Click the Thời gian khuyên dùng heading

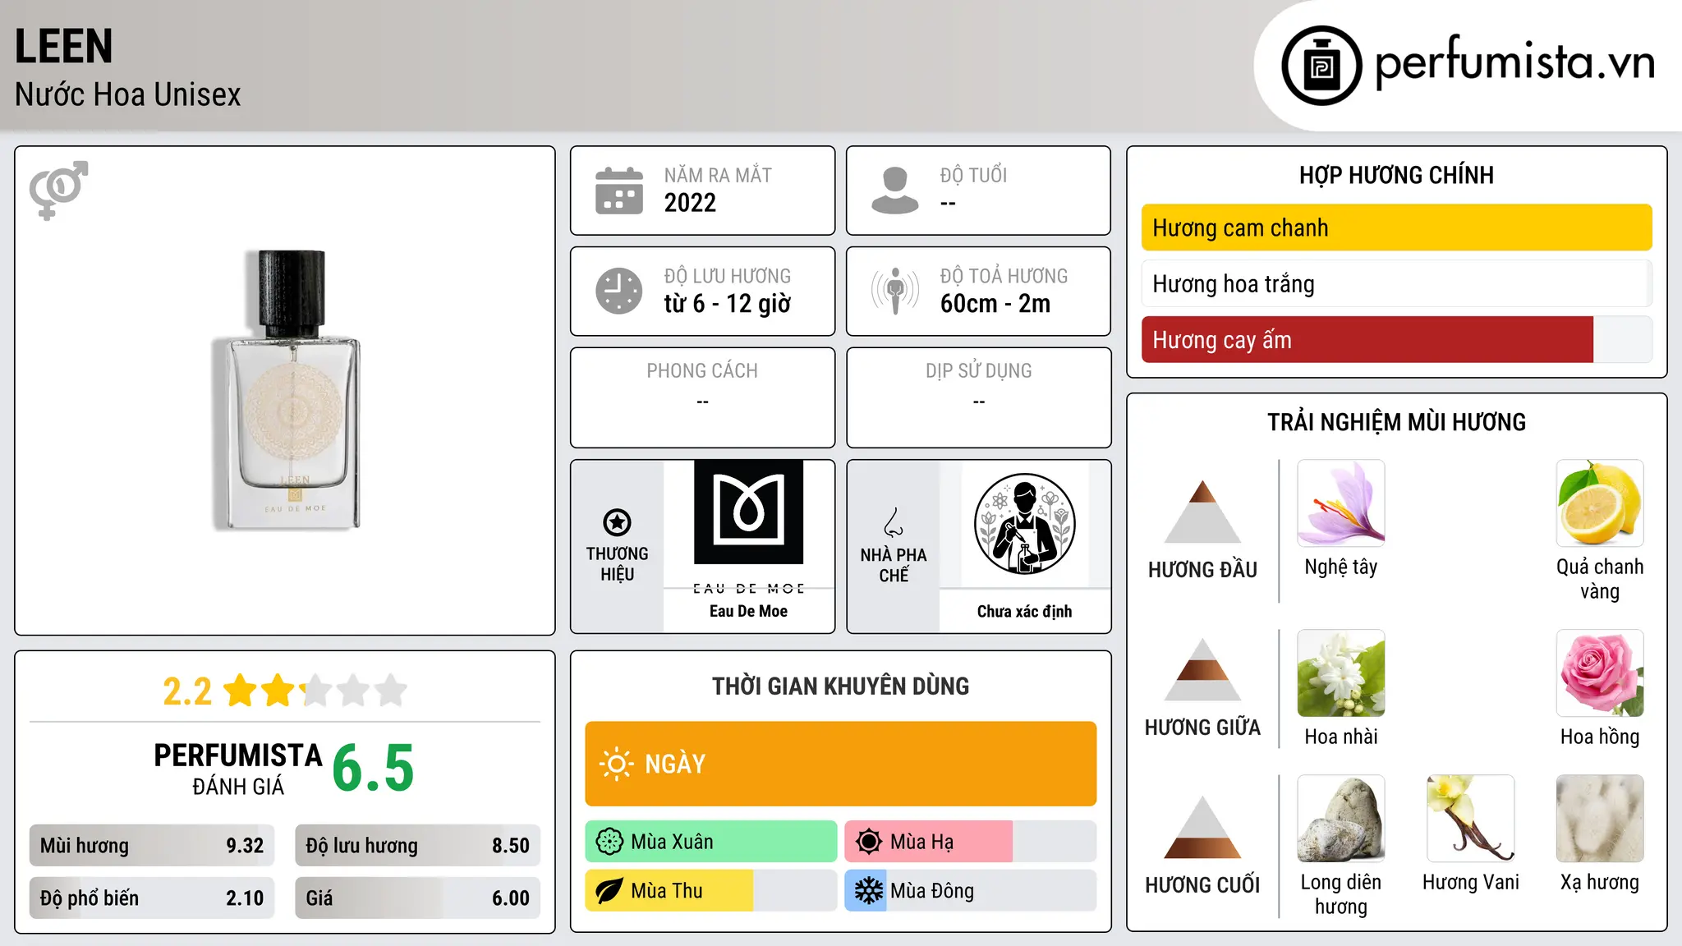click(840, 686)
